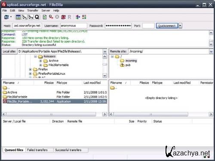The width and height of the screenshot is (215, 161).
Task: Toggle local directory tree display icon
Action: (x=25, y=17)
